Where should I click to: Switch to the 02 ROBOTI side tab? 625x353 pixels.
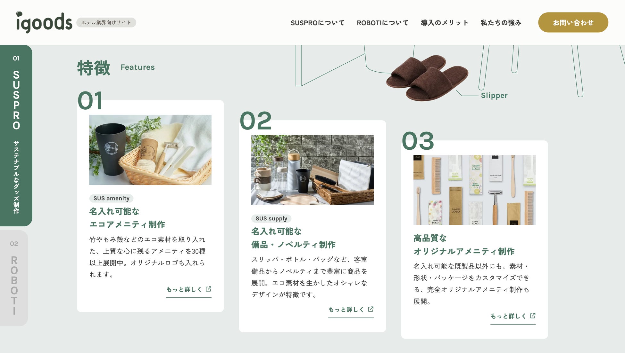pos(14,278)
